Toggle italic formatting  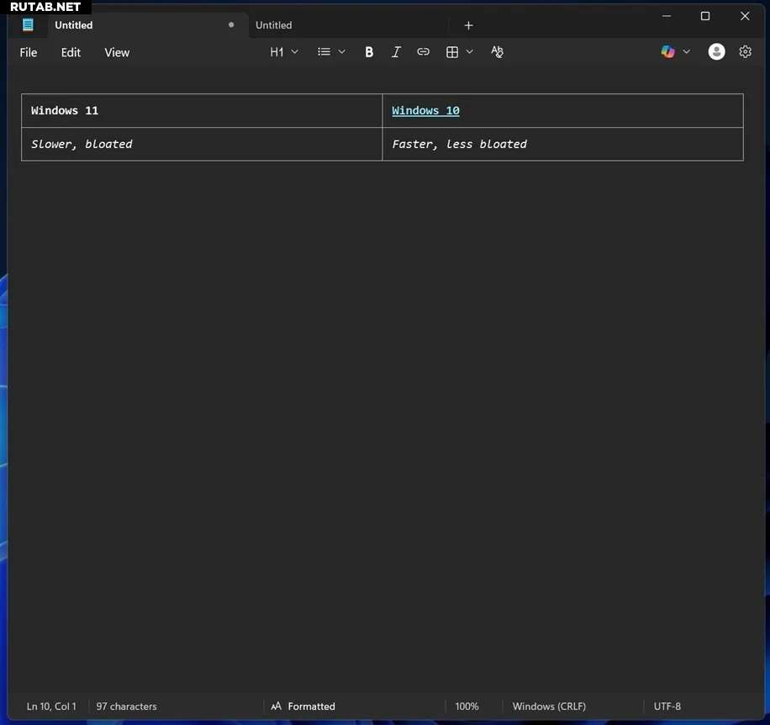click(x=396, y=52)
